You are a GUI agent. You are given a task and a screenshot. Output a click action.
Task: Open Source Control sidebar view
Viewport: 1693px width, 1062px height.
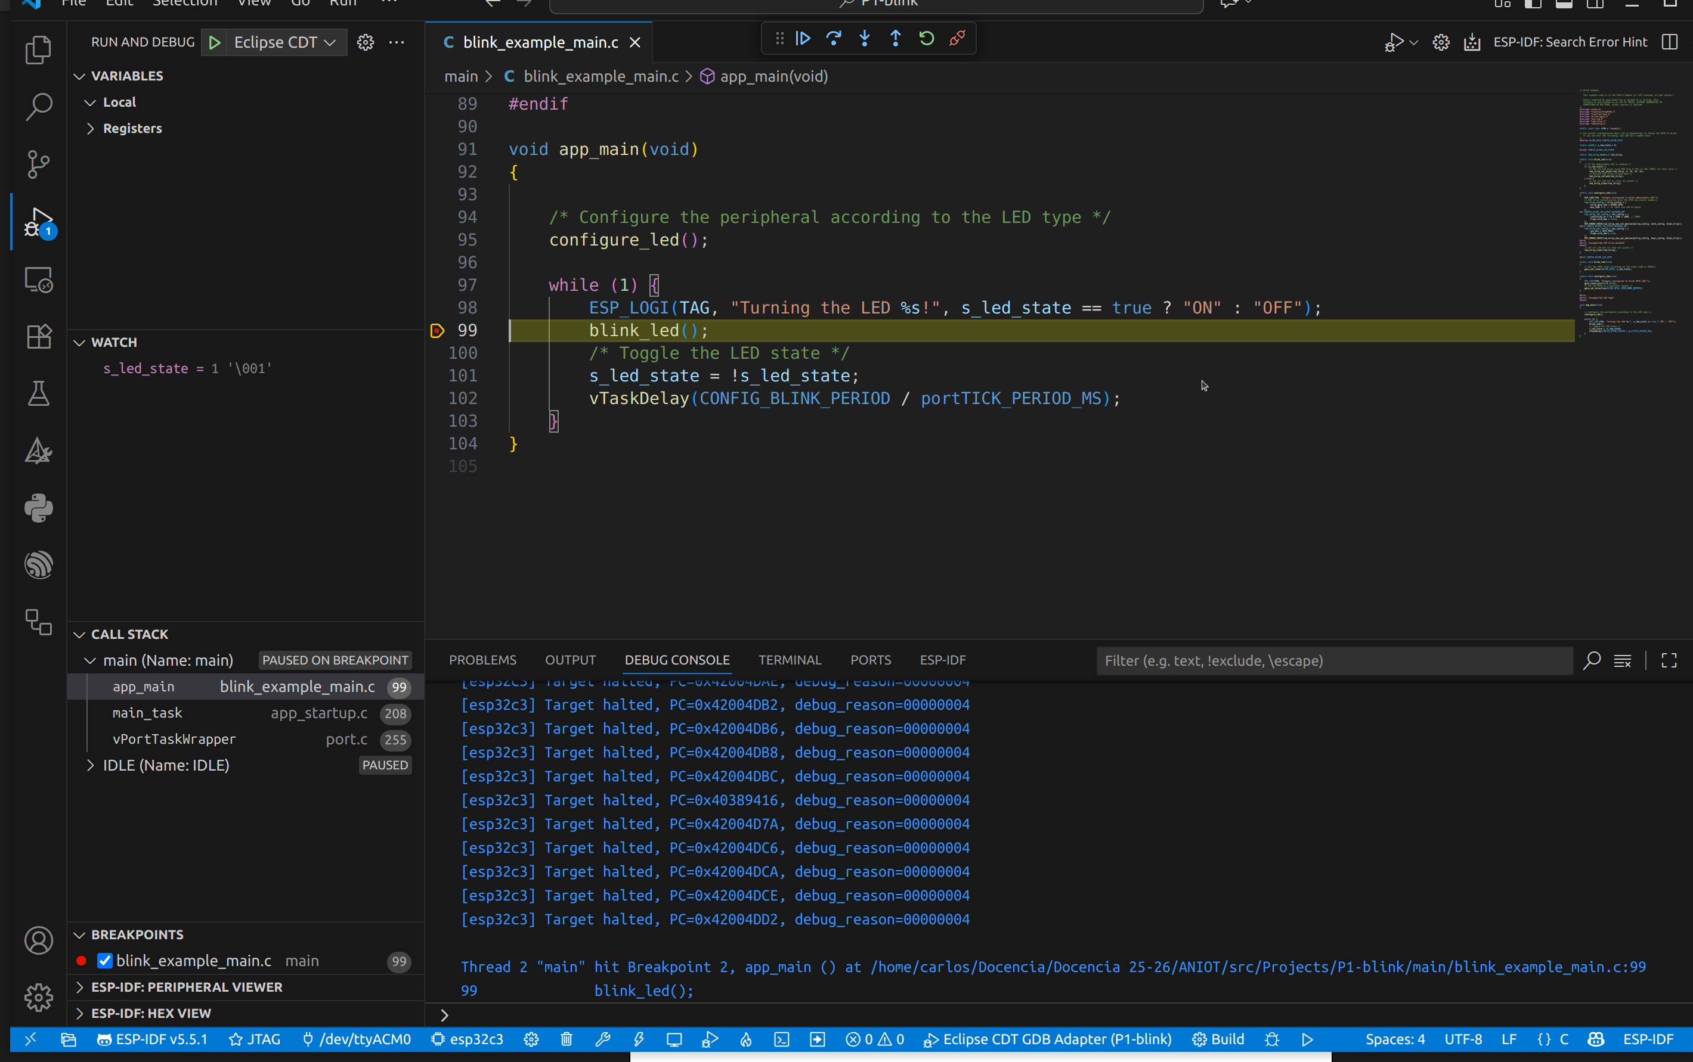[38, 164]
